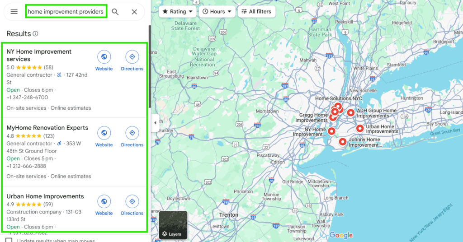Expand the Hours filter dropdown
The image size is (463, 242).
[217, 11]
